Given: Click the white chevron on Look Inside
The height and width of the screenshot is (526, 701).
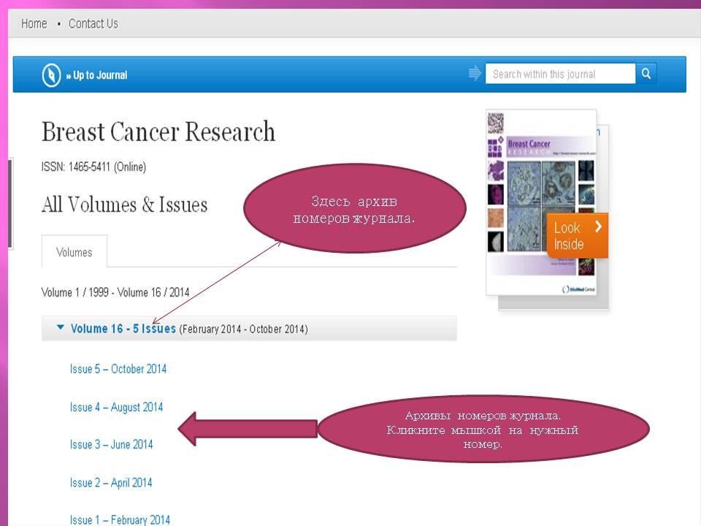Looking at the screenshot, I should tap(598, 226).
